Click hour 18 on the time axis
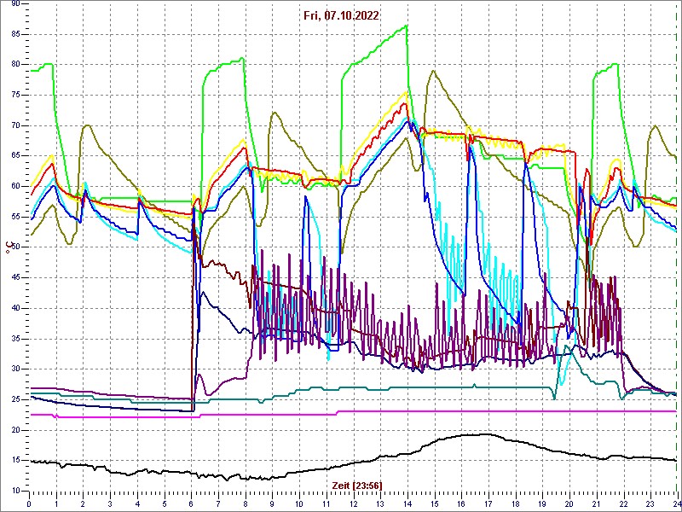The image size is (682, 512). tap(516, 503)
